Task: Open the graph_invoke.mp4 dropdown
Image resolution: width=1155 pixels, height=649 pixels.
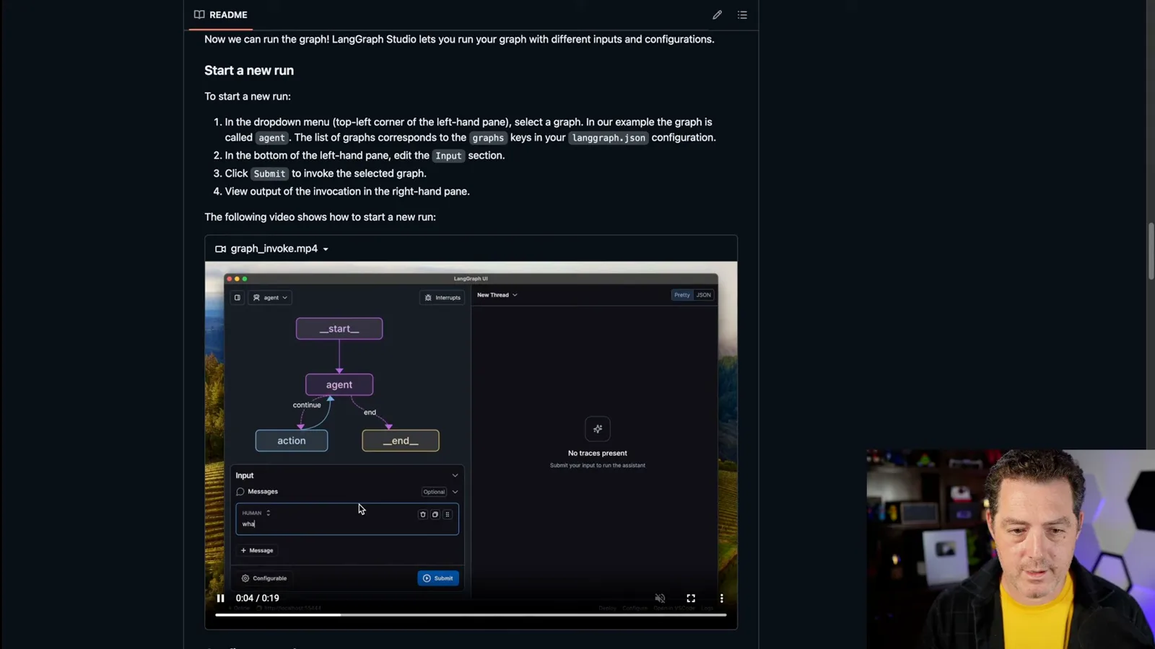Action: coord(326,249)
